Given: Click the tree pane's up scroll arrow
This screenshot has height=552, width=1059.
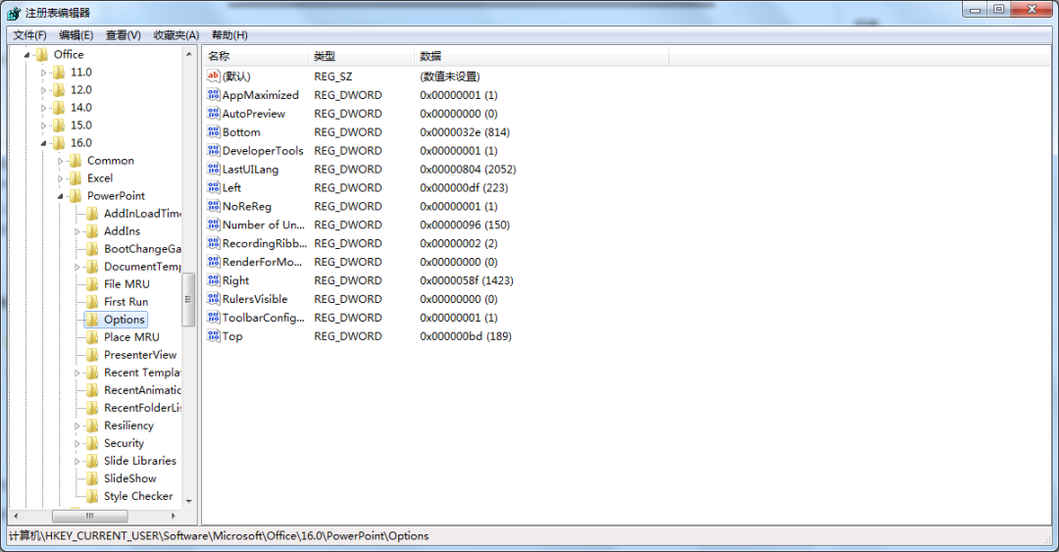Looking at the screenshot, I should click(x=189, y=54).
